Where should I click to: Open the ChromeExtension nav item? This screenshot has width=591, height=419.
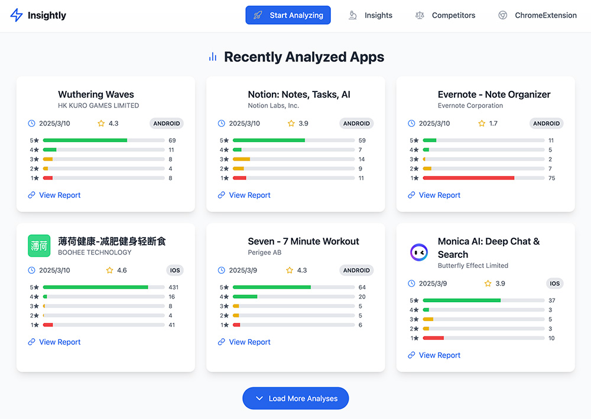tap(537, 15)
